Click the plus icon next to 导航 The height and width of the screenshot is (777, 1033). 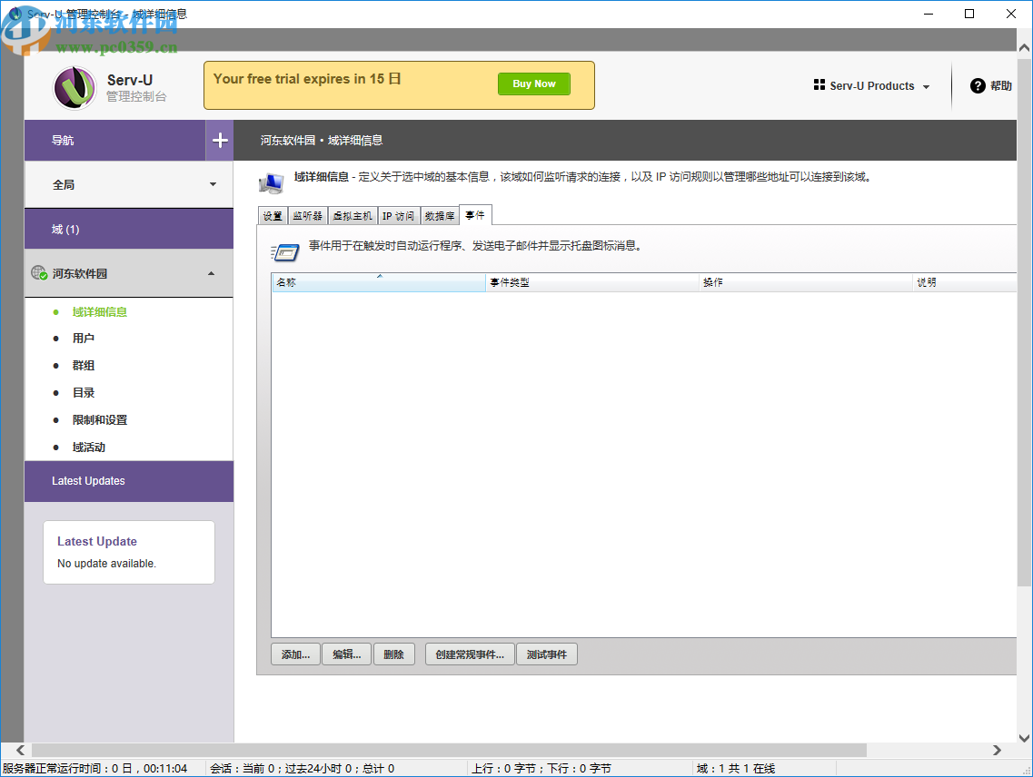point(220,141)
